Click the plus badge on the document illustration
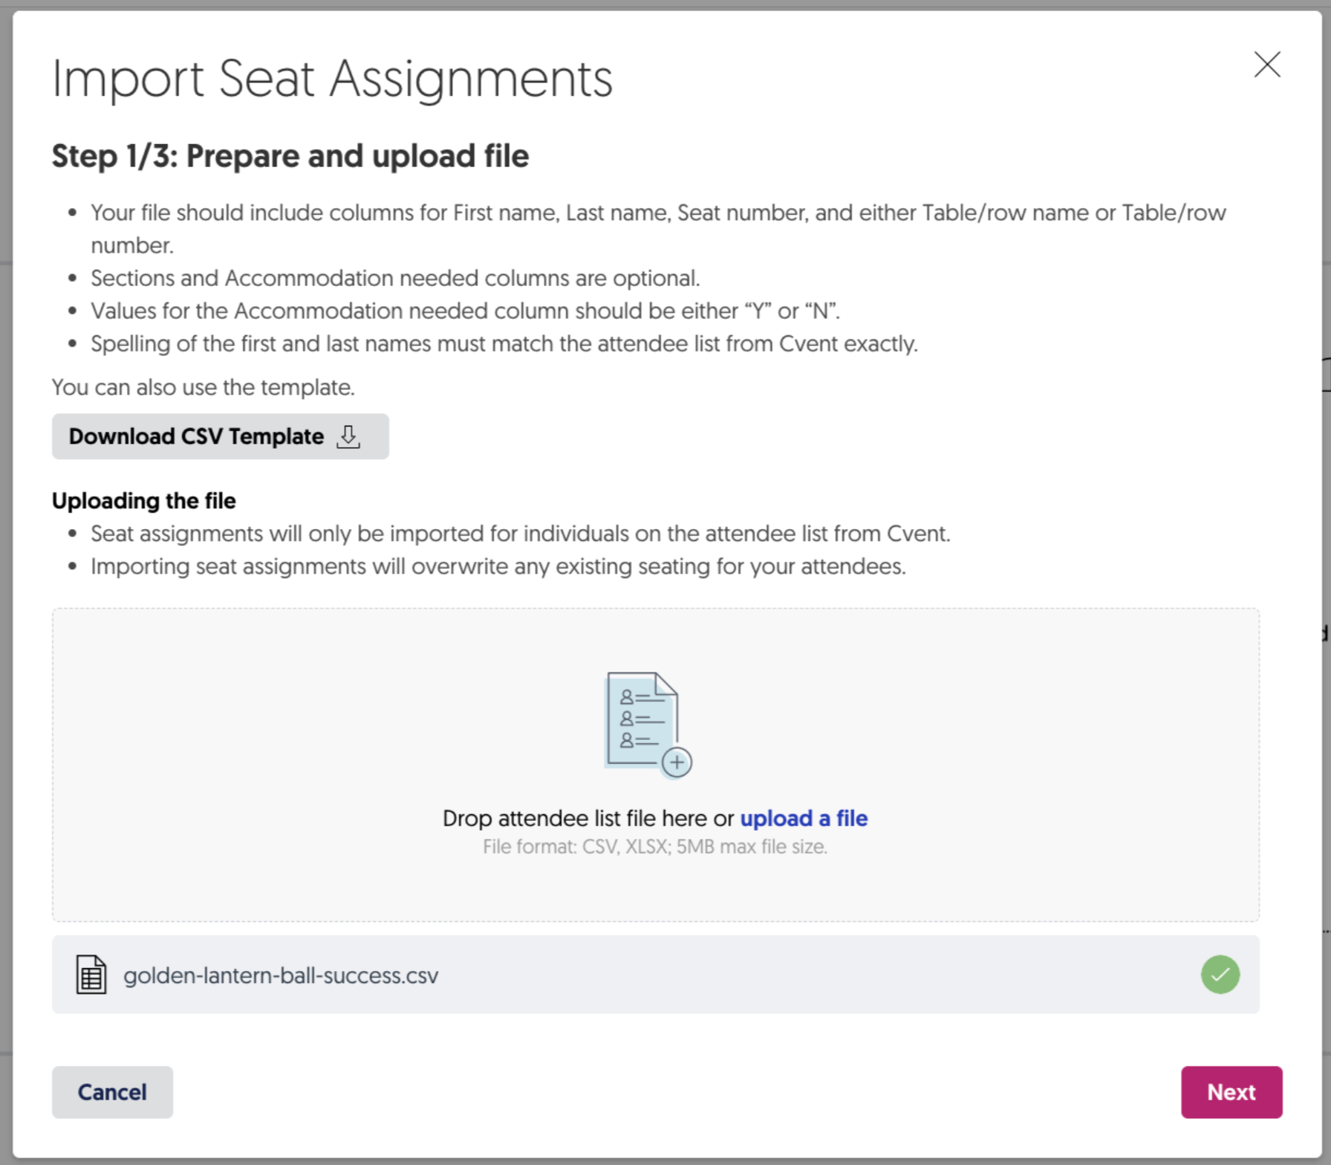The height and width of the screenshot is (1165, 1331). pyautogui.click(x=677, y=762)
